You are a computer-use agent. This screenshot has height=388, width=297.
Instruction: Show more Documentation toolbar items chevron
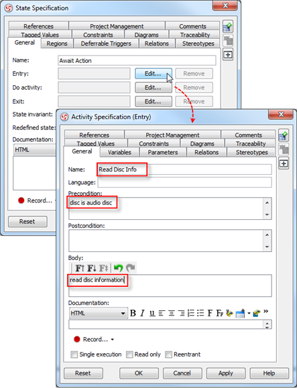265,312
